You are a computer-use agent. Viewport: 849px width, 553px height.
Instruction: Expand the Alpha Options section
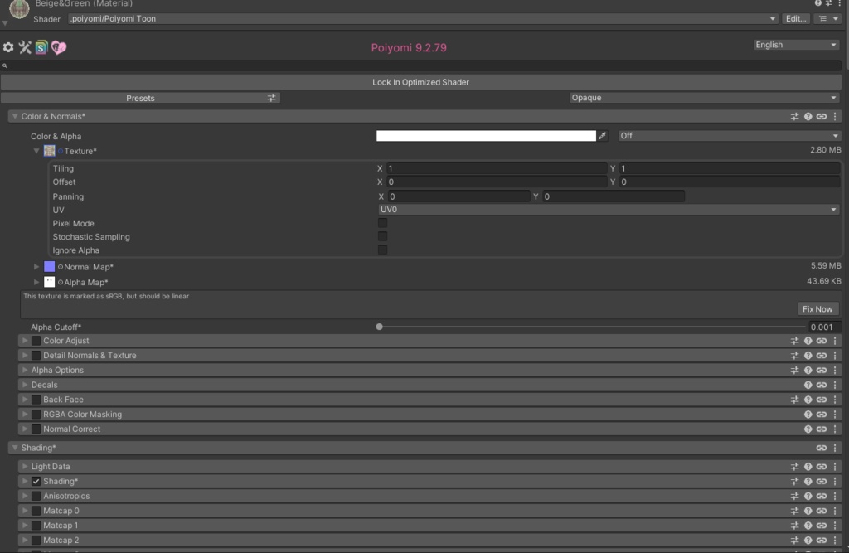coord(25,370)
